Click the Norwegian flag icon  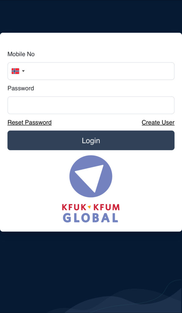click(15, 71)
